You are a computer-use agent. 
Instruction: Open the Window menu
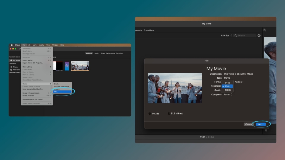(x=55, y=45)
